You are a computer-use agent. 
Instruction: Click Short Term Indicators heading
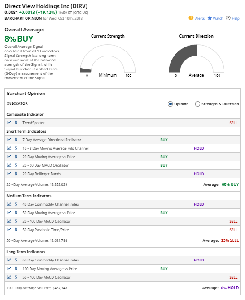(26, 131)
